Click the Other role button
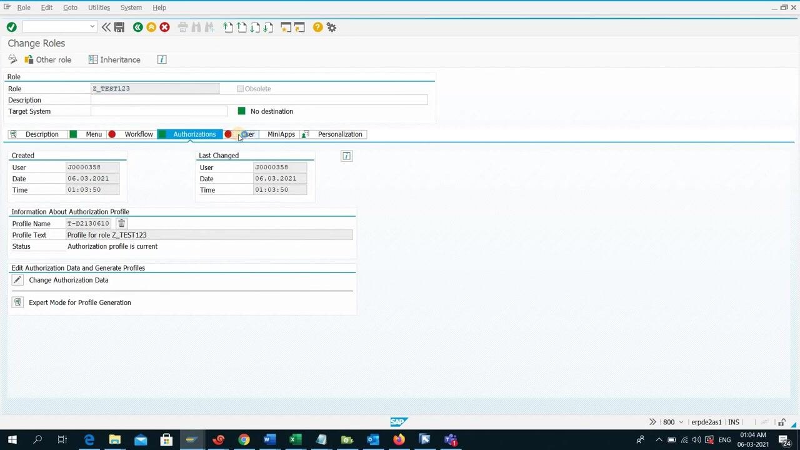This screenshot has height=450, width=800. coord(47,59)
